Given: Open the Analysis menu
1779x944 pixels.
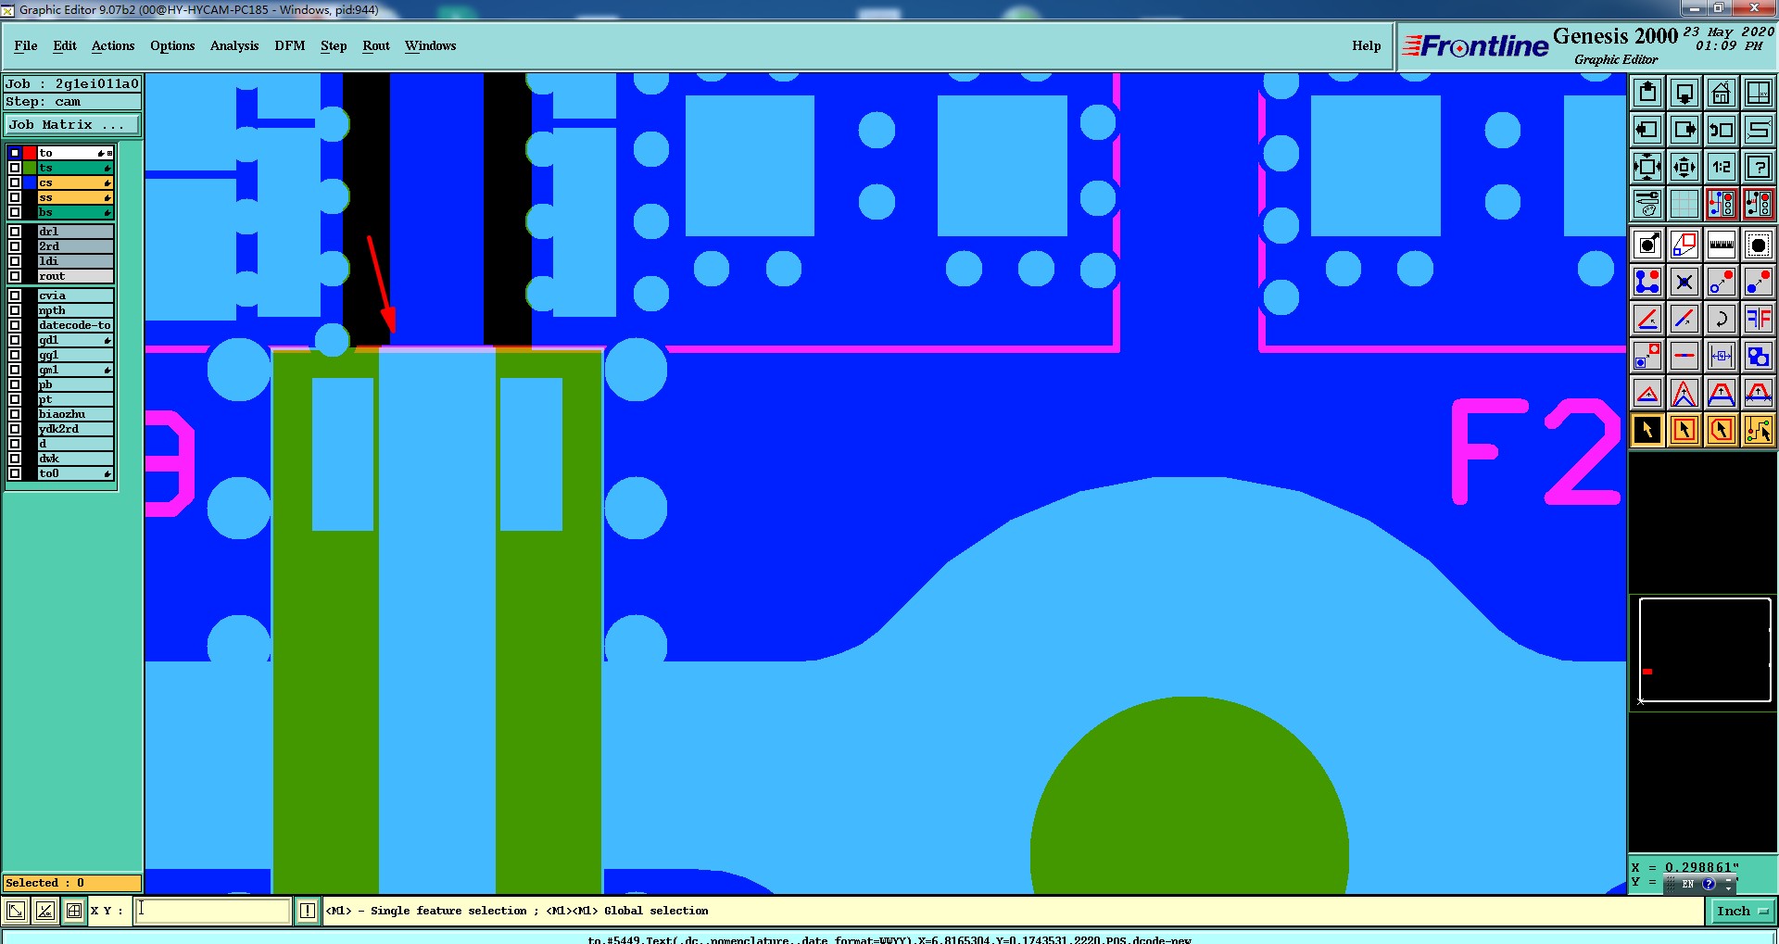Looking at the screenshot, I should 234,45.
